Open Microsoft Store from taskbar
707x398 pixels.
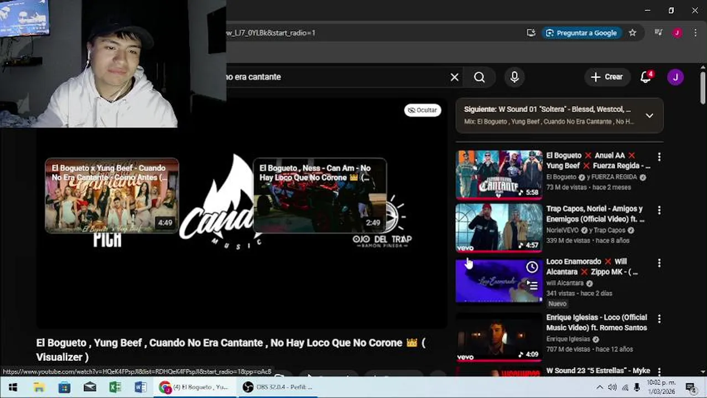(x=64, y=387)
